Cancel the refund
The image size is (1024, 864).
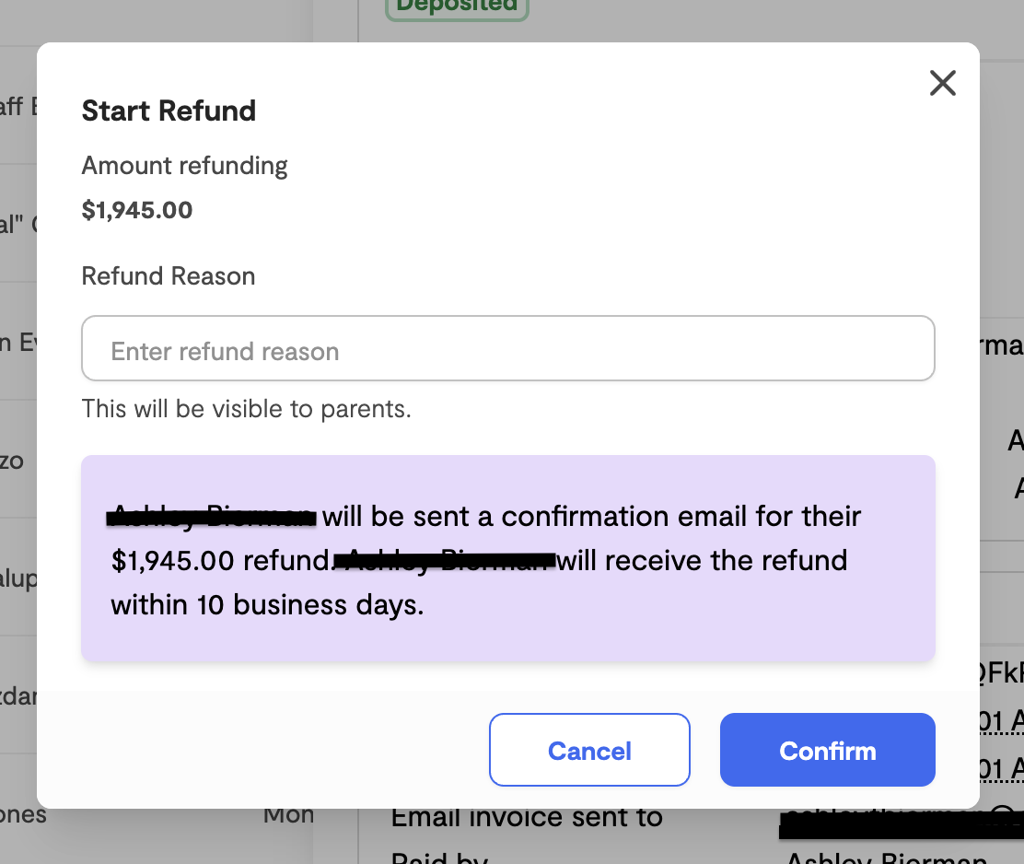[x=588, y=750]
